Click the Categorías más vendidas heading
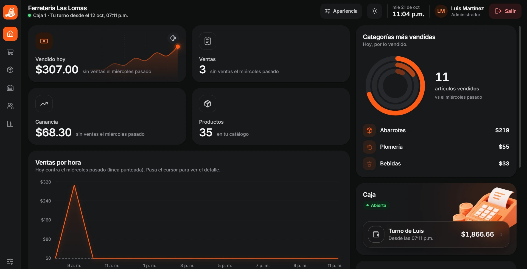Screen dimensions: 527x269 coord(399,37)
